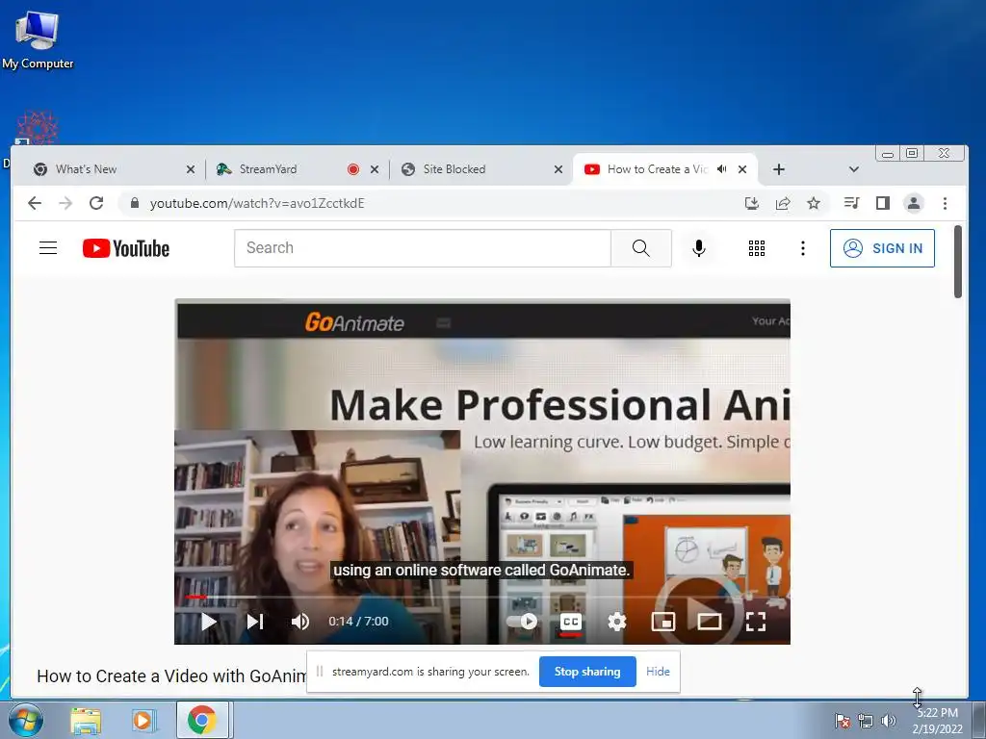Open the My Computer desktop icon

(x=38, y=38)
